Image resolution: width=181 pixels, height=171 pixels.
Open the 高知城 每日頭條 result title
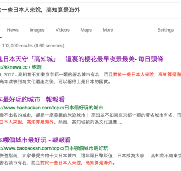click(82, 59)
